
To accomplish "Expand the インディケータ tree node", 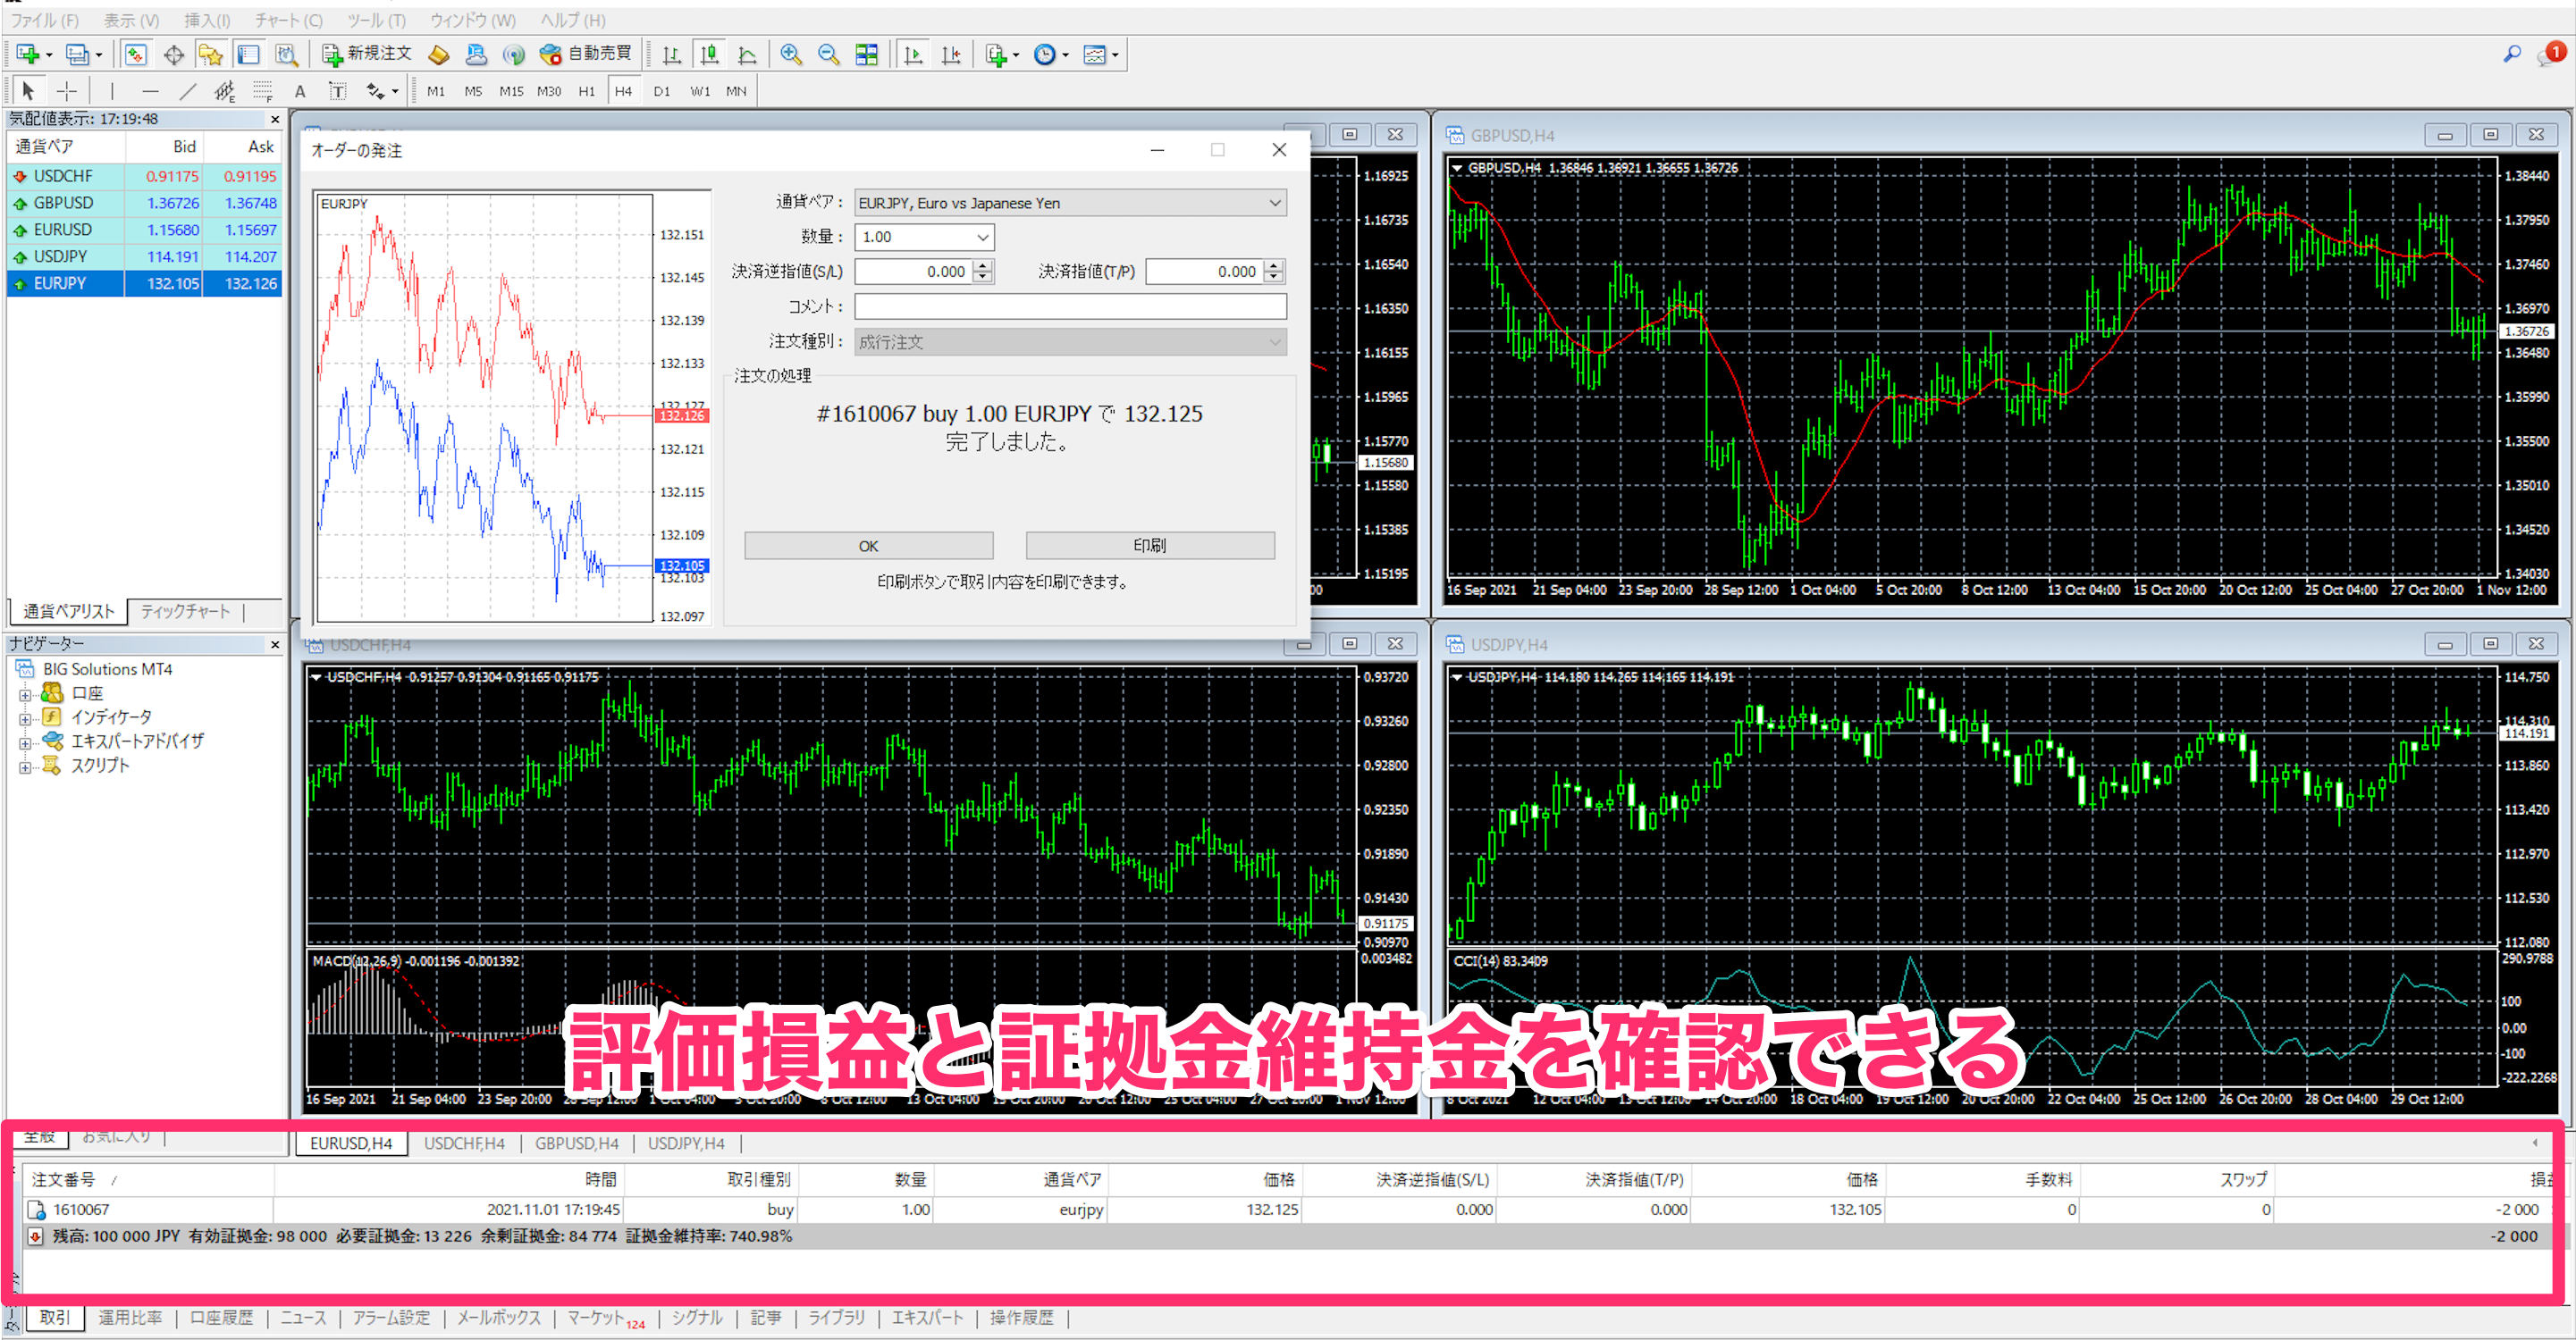I will coord(25,717).
